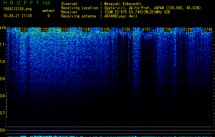Click the 2140 time marker
This screenshot has width=215, height=137.
[x=208, y=29]
